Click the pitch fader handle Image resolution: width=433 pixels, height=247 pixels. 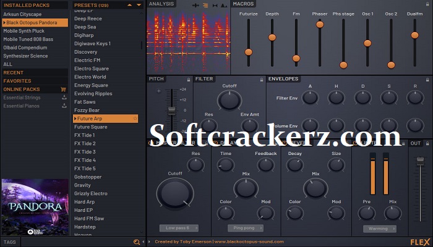point(171,111)
